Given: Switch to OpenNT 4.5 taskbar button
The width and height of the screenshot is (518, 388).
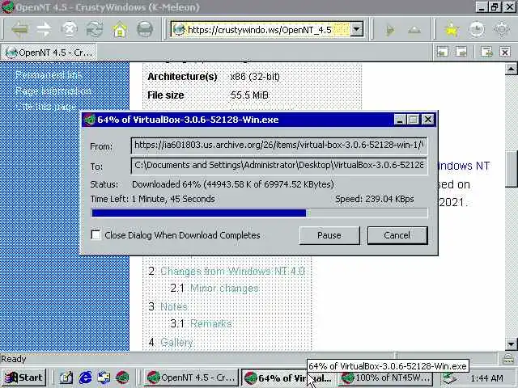Looking at the screenshot, I should tap(191, 377).
